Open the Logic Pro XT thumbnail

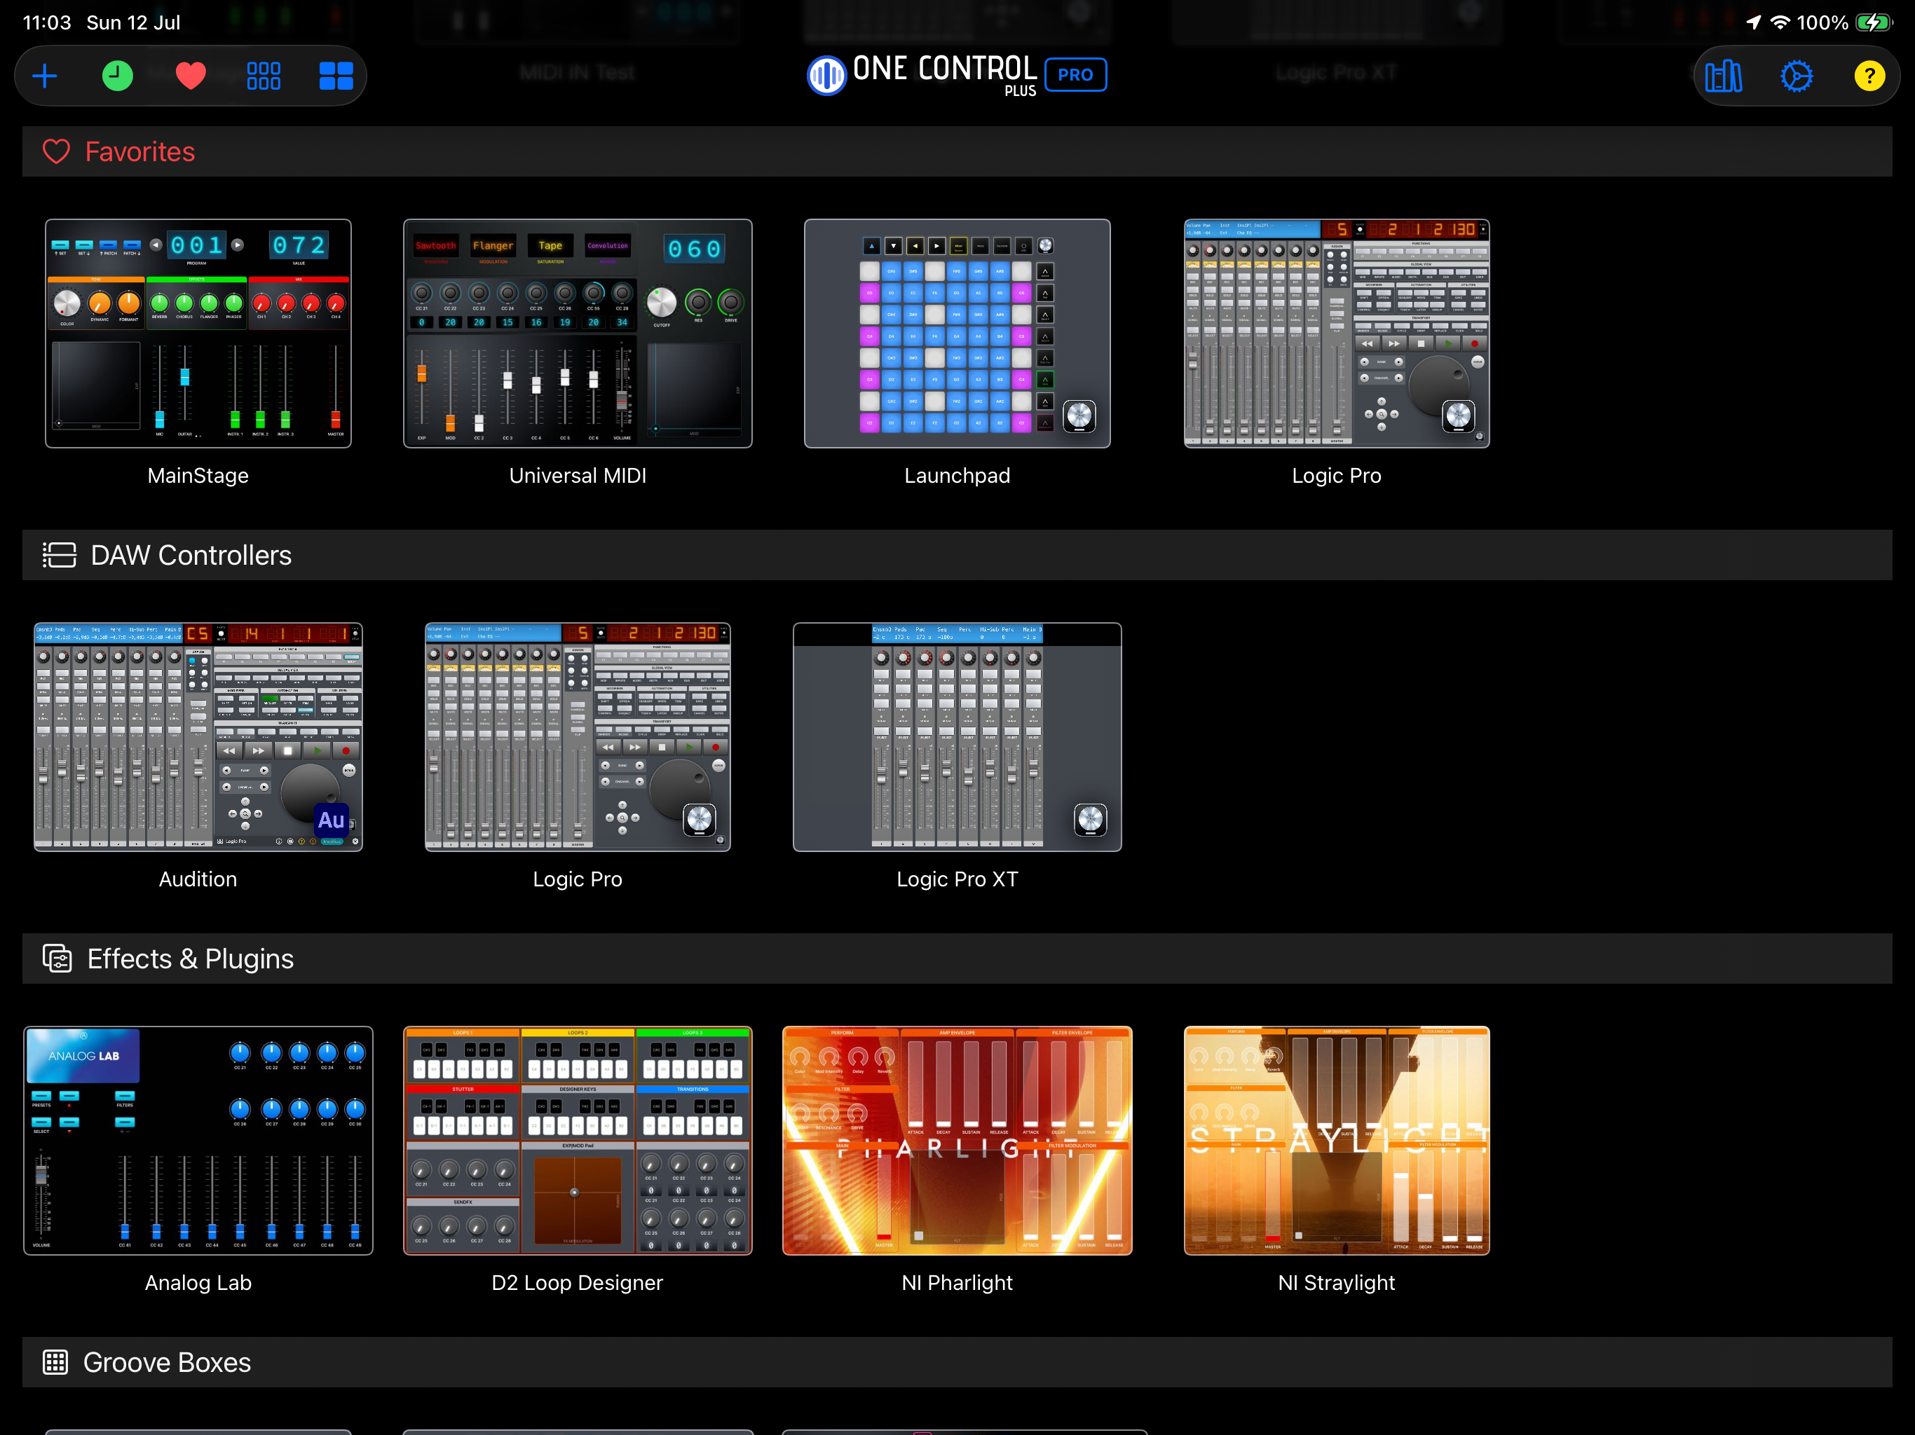957,736
